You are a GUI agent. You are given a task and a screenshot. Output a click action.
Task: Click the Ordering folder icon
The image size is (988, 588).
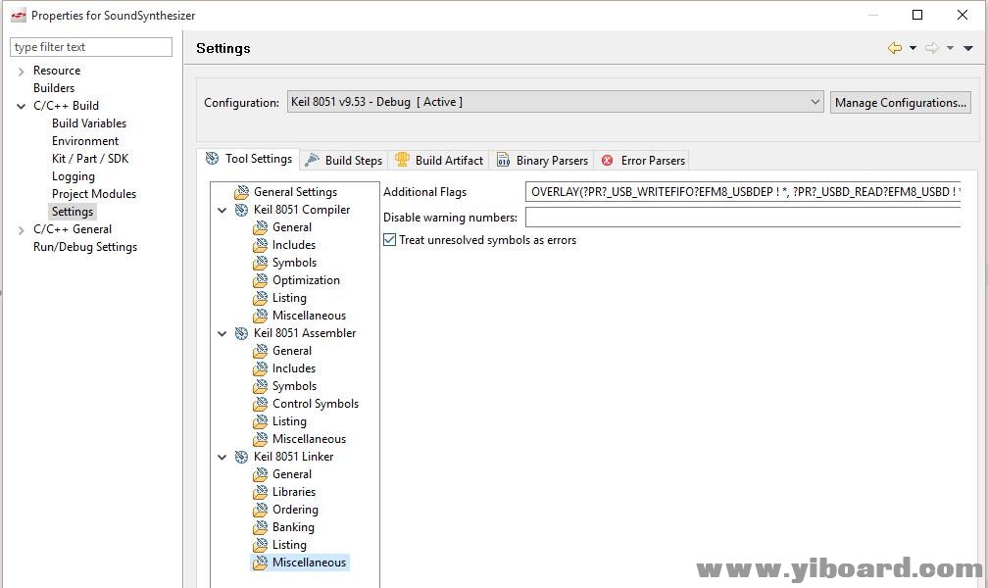coord(261,510)
